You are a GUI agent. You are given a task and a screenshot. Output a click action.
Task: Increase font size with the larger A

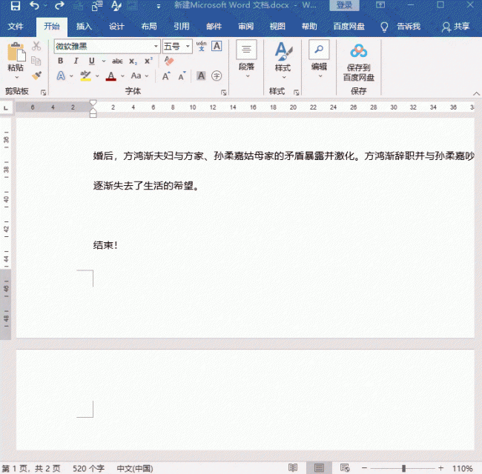[166, 76]
